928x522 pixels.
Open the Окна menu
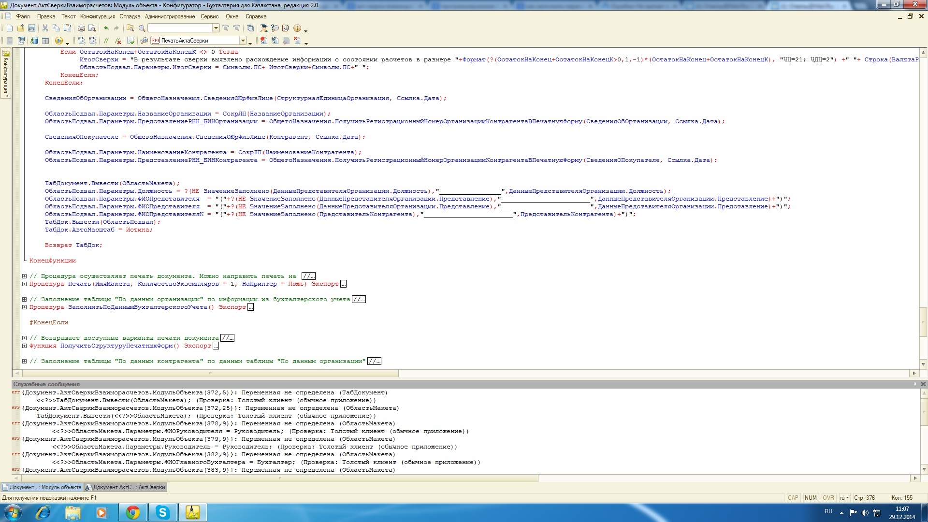[232, 16]
